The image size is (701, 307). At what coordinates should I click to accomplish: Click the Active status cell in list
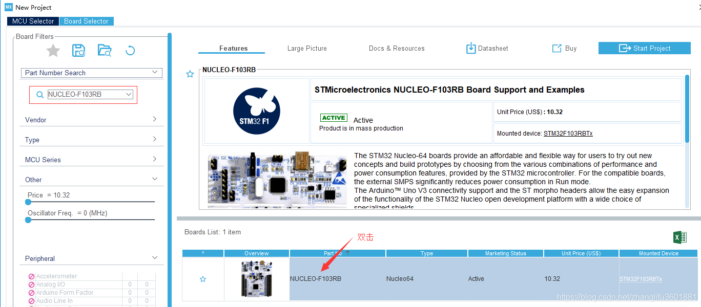pyautogui.click(x=506, y=279)
